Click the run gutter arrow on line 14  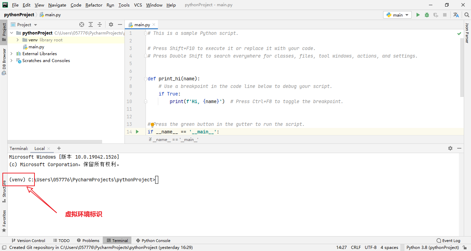137,132
